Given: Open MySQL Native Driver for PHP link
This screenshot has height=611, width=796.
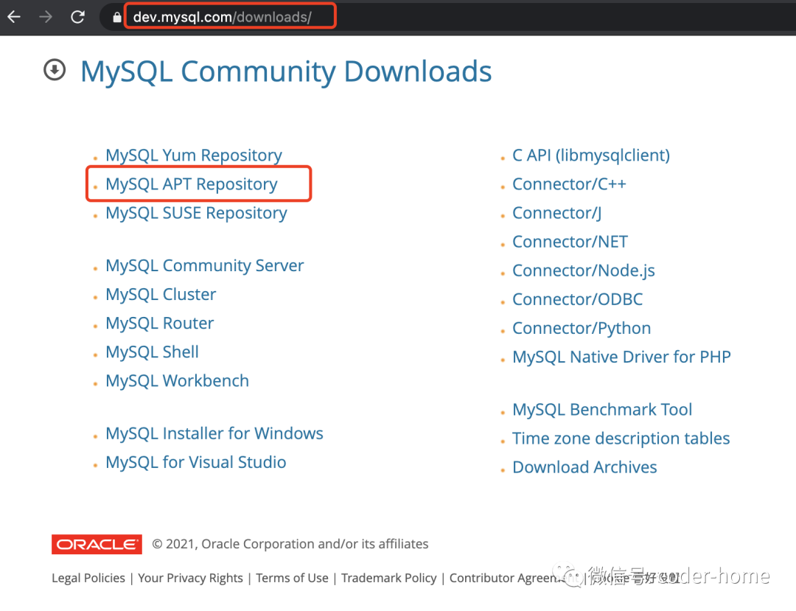Looking at the screenshot, I should [621, 357].
